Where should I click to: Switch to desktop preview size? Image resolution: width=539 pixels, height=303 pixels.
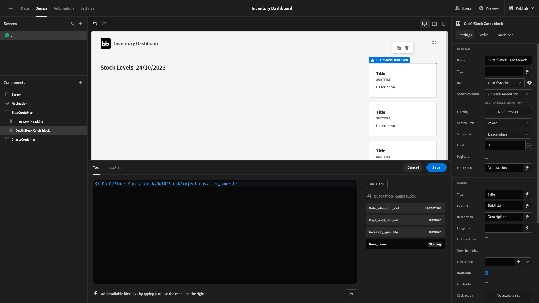[425, 24]
